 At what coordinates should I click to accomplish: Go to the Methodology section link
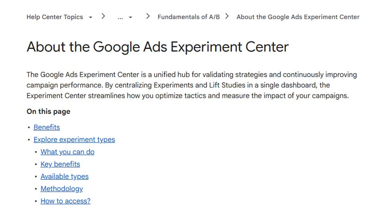(x=62, y=189)
